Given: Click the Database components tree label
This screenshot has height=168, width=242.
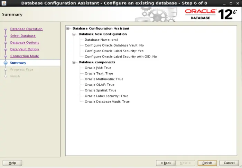Looking at the screenshot, I should (x=97, y=62).
